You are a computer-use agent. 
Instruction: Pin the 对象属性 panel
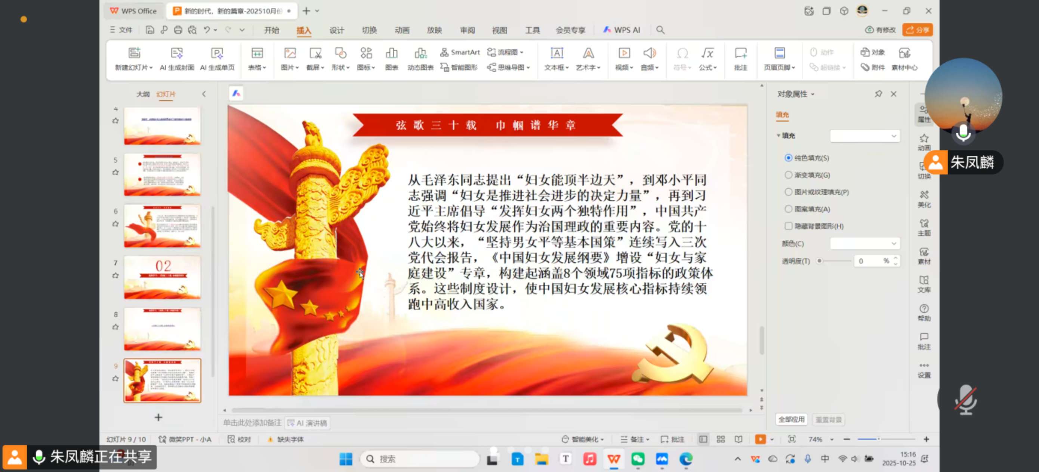click(878, 93)
